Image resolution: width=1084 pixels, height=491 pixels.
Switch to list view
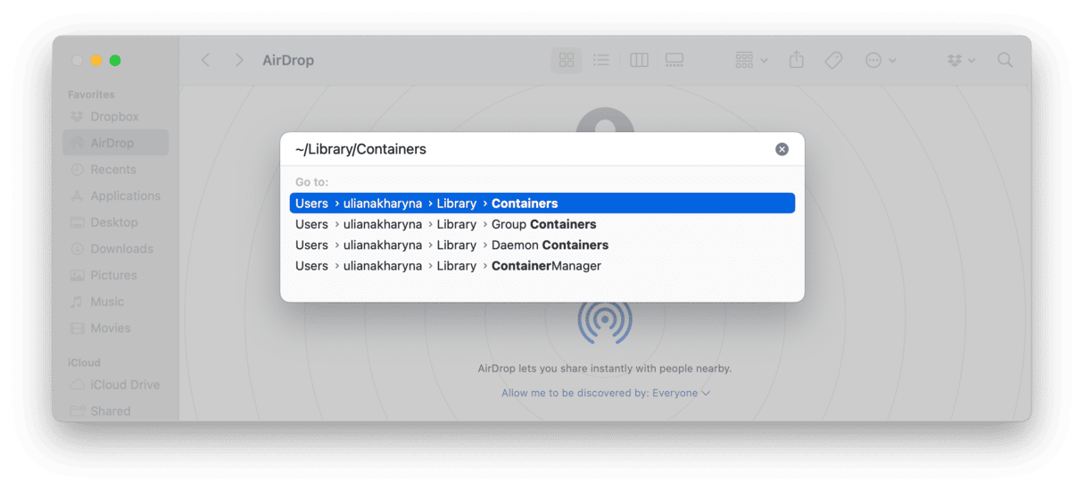pyautogui.click(x=601, y=61)
